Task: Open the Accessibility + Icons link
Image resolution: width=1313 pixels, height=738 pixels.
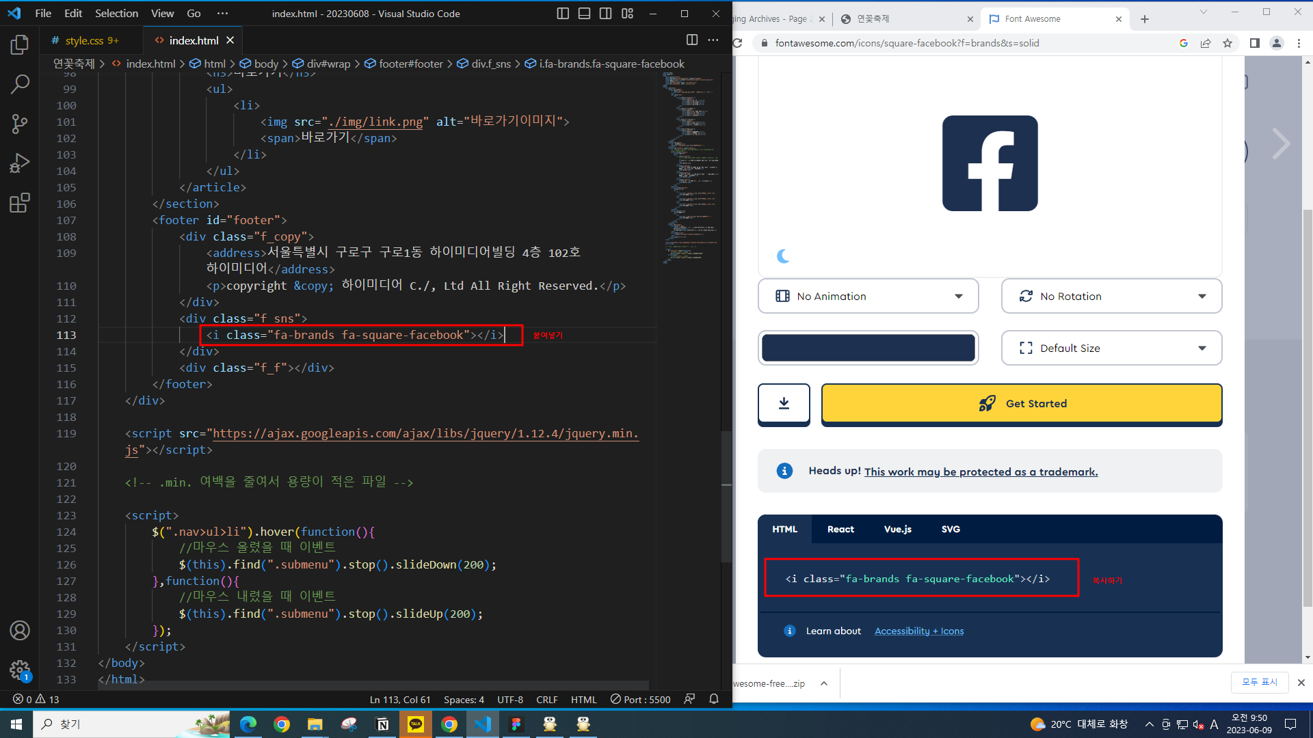Action: (x=919, y=631)
